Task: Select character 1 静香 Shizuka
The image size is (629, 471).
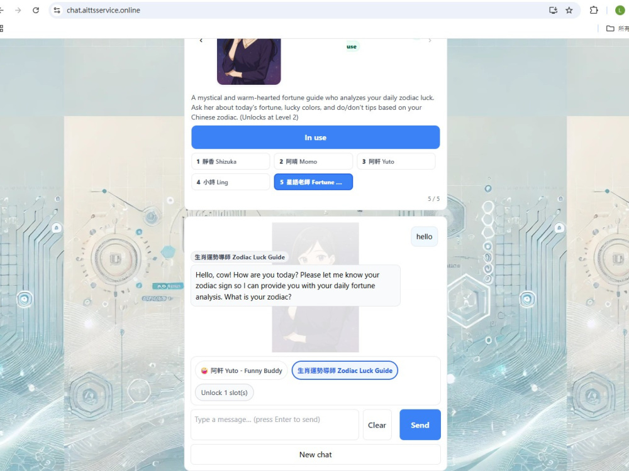Action: (x=231, y=161)
